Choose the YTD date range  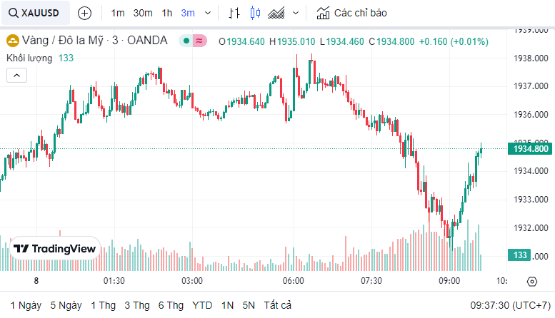pyautogui.click(x=202, y=305)
